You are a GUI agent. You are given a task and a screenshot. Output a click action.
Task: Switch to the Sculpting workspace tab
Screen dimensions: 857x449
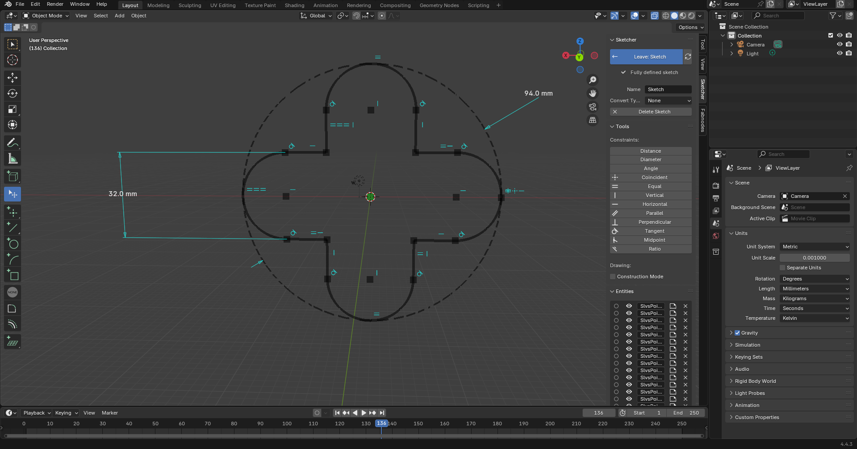pos(190,5)
